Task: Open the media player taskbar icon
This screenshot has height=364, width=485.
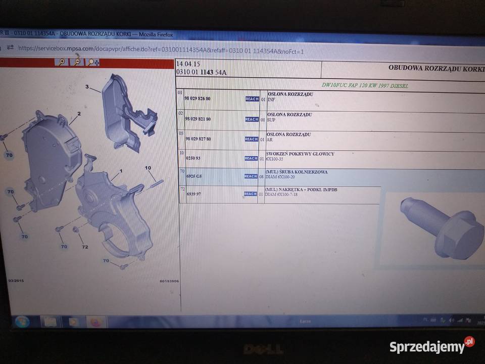Action: (74, 322)
